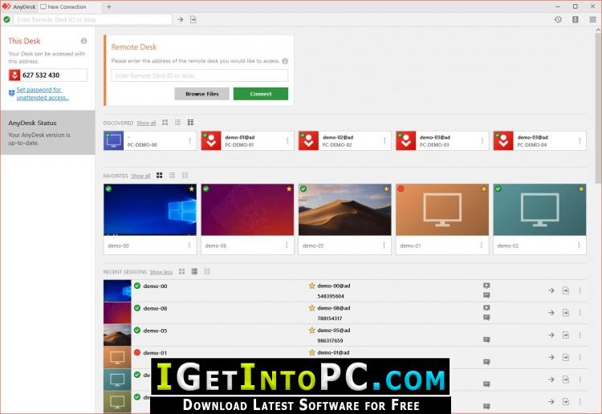
Task: Switch Discovered section to tile view
Action: click(165, 123)
